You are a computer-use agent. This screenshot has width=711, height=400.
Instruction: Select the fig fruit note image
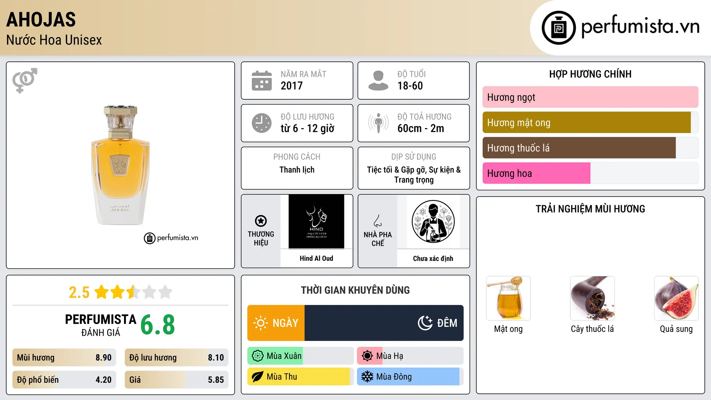(676, 298)
